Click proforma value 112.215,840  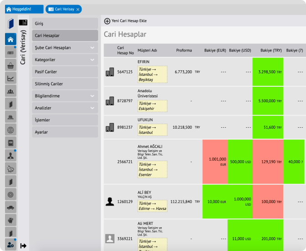[181, 202]
